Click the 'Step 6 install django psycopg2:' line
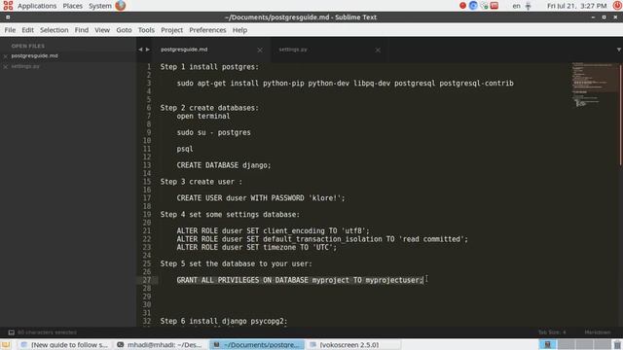 [224, 321]
